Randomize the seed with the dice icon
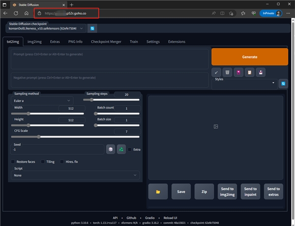The width and height of the screenshot is (295, 226). (111, 149)
